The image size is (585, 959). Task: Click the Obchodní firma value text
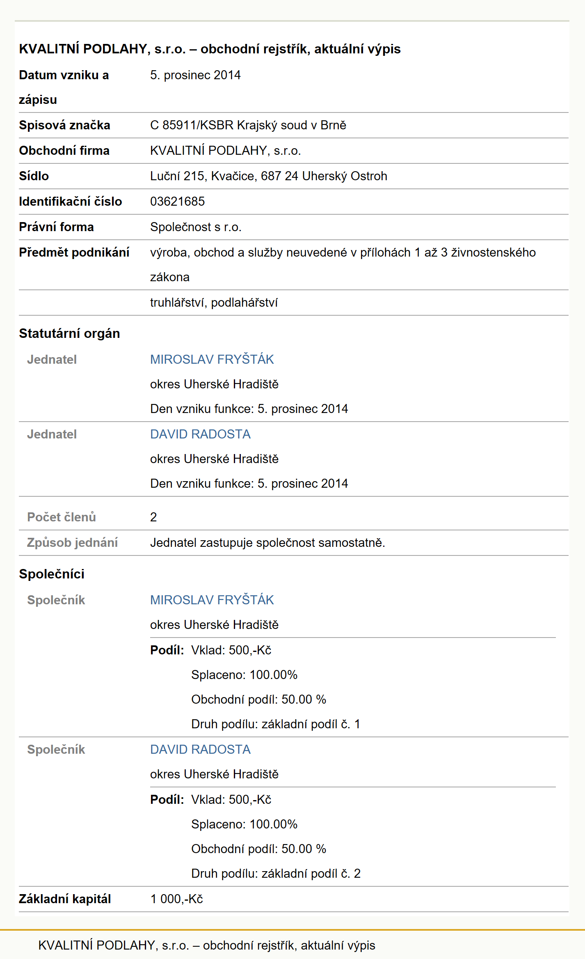click(x=225, y=151)
